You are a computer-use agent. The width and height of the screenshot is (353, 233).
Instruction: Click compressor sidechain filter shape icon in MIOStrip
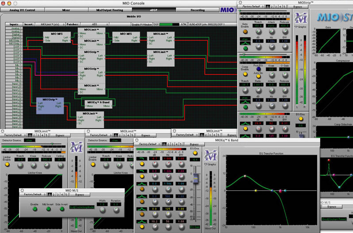(x=245, y=102)
